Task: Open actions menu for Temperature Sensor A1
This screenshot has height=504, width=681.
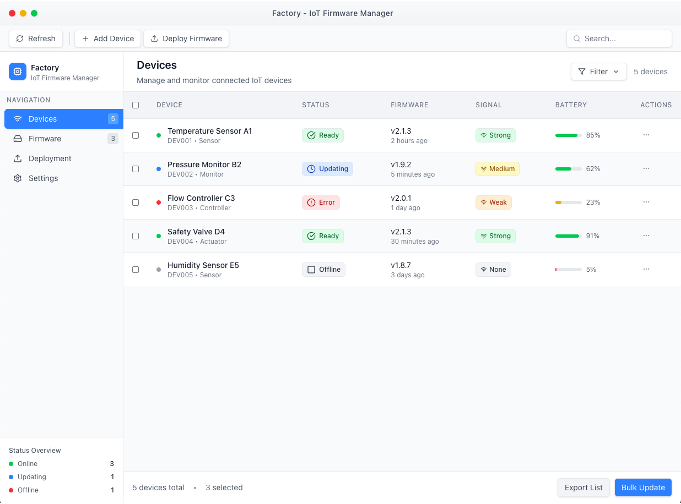Action: [646, 135]
